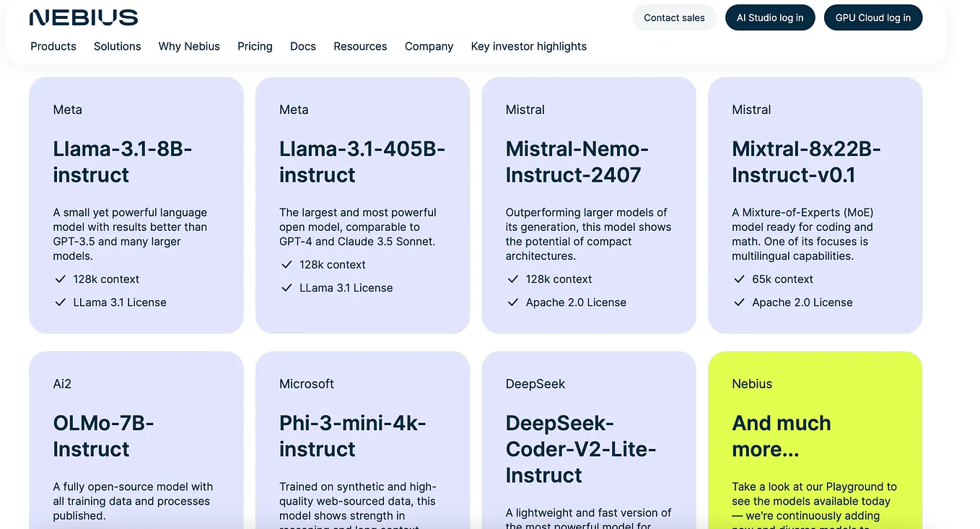Click 'Mistral' label on Mixtral-8x22B card
The height and width of the screenshot is (529, 980).
pos(751,110)
